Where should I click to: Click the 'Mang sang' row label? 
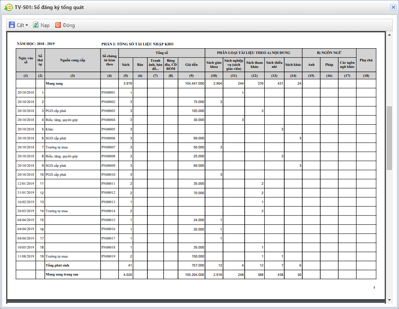tap(54, 83)
